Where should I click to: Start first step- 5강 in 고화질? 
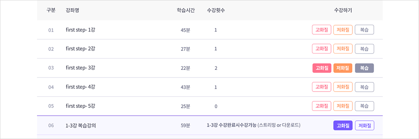click(322, 106)
